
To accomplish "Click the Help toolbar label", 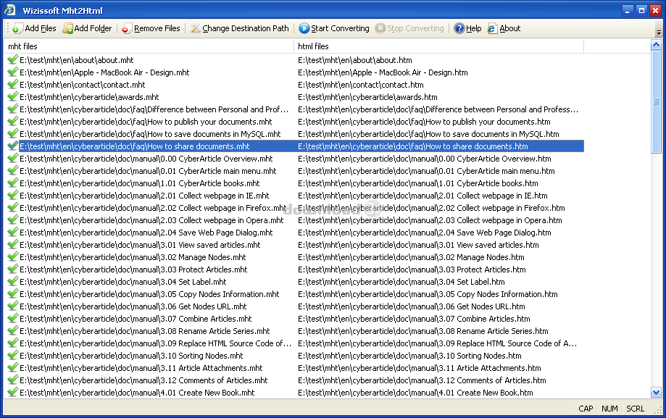I will click(473, 28).
